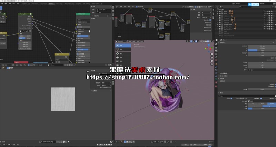
Task: Select the 3D cursor tool
Action: pos(123,49)
